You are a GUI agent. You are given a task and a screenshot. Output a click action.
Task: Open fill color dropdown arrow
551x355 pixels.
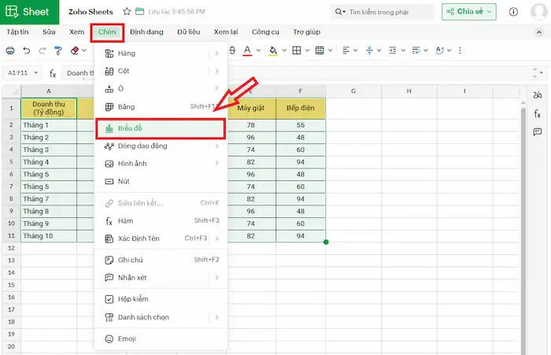284,50
